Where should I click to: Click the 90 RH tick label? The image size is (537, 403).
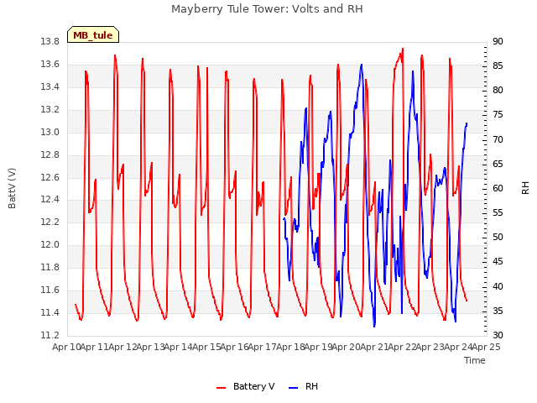tap(498, 42)
